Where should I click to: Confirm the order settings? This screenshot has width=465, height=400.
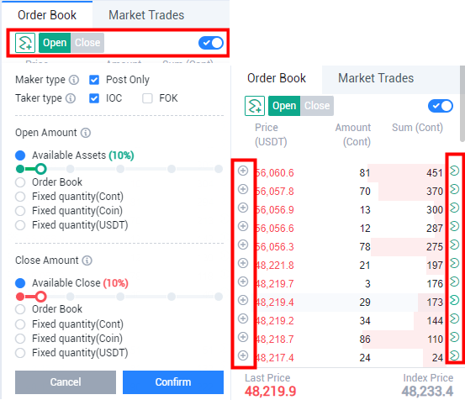173,382
